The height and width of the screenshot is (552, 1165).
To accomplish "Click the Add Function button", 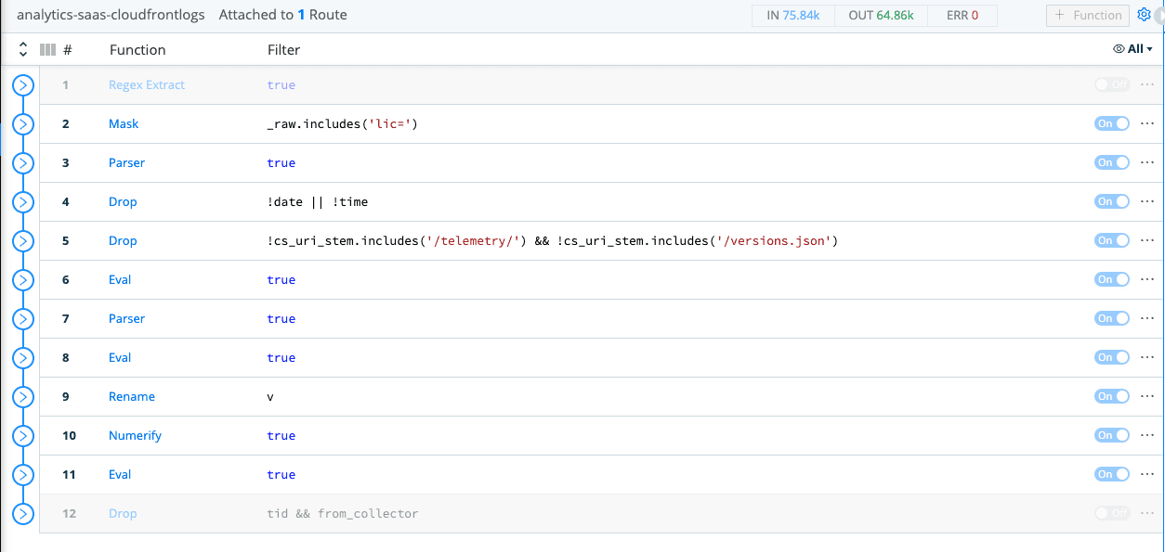I will tap(1088, 15).
